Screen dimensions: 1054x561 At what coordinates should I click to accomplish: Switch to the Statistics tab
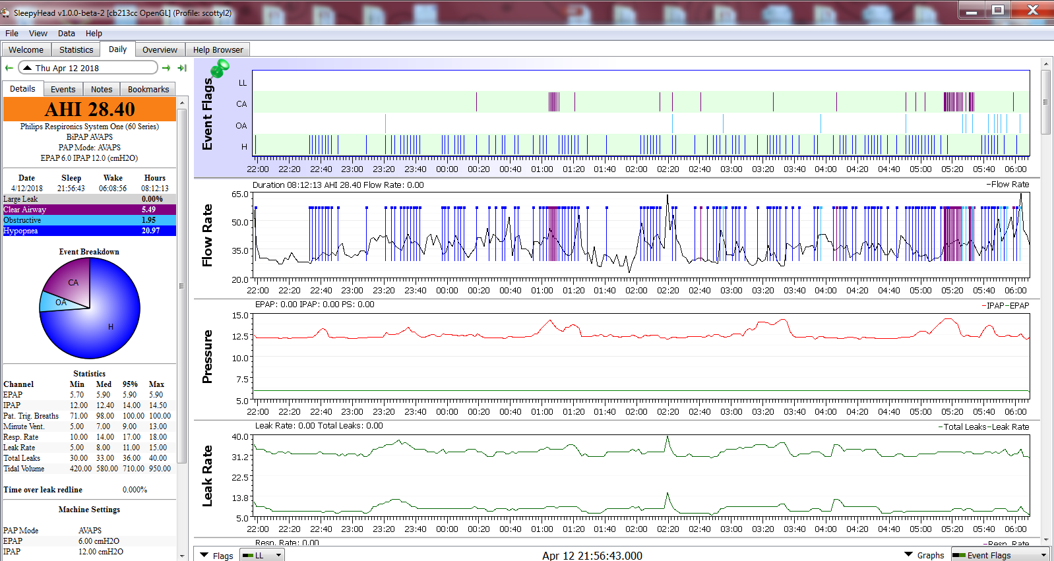[76, 49]
